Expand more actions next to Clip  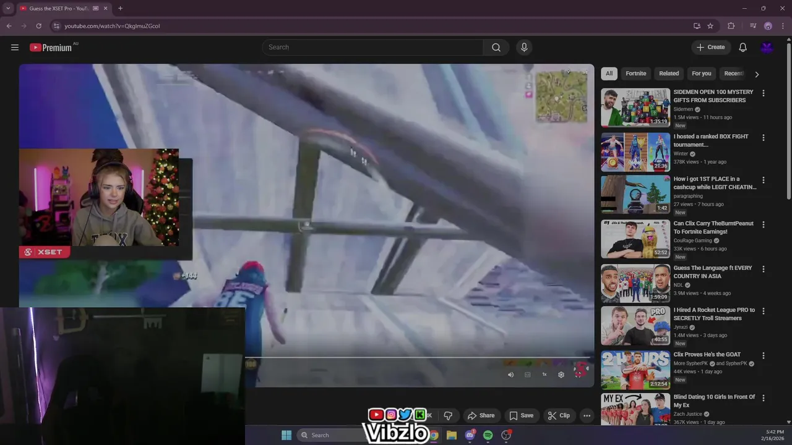587,415
